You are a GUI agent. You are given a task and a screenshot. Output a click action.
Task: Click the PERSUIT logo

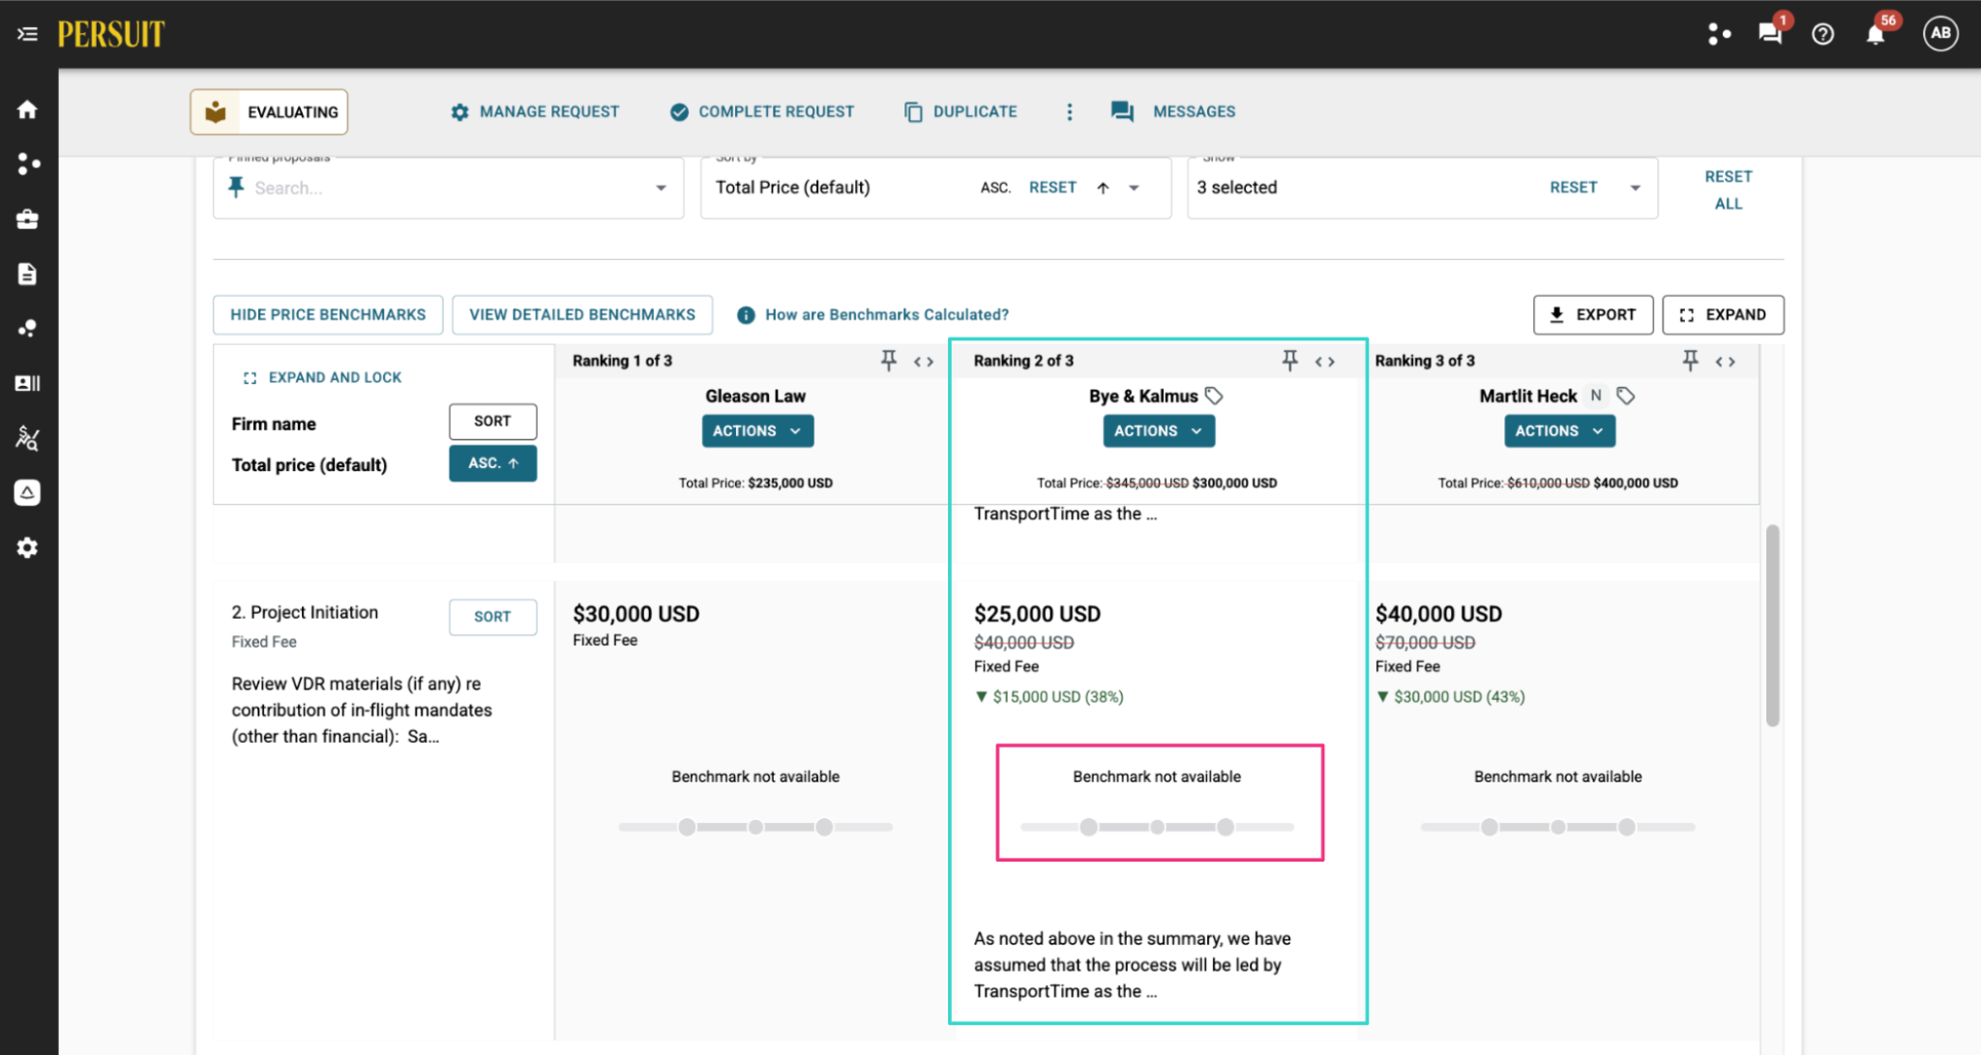pos(111,35)
